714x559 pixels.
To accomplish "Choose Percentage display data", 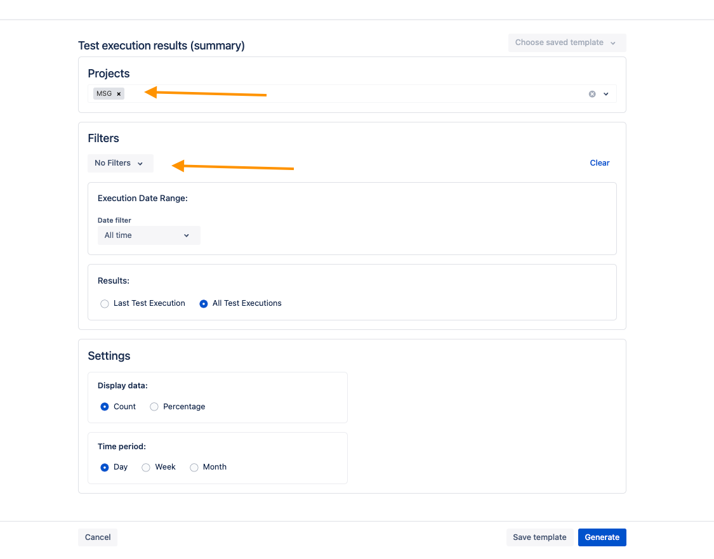I will (154, 407).
